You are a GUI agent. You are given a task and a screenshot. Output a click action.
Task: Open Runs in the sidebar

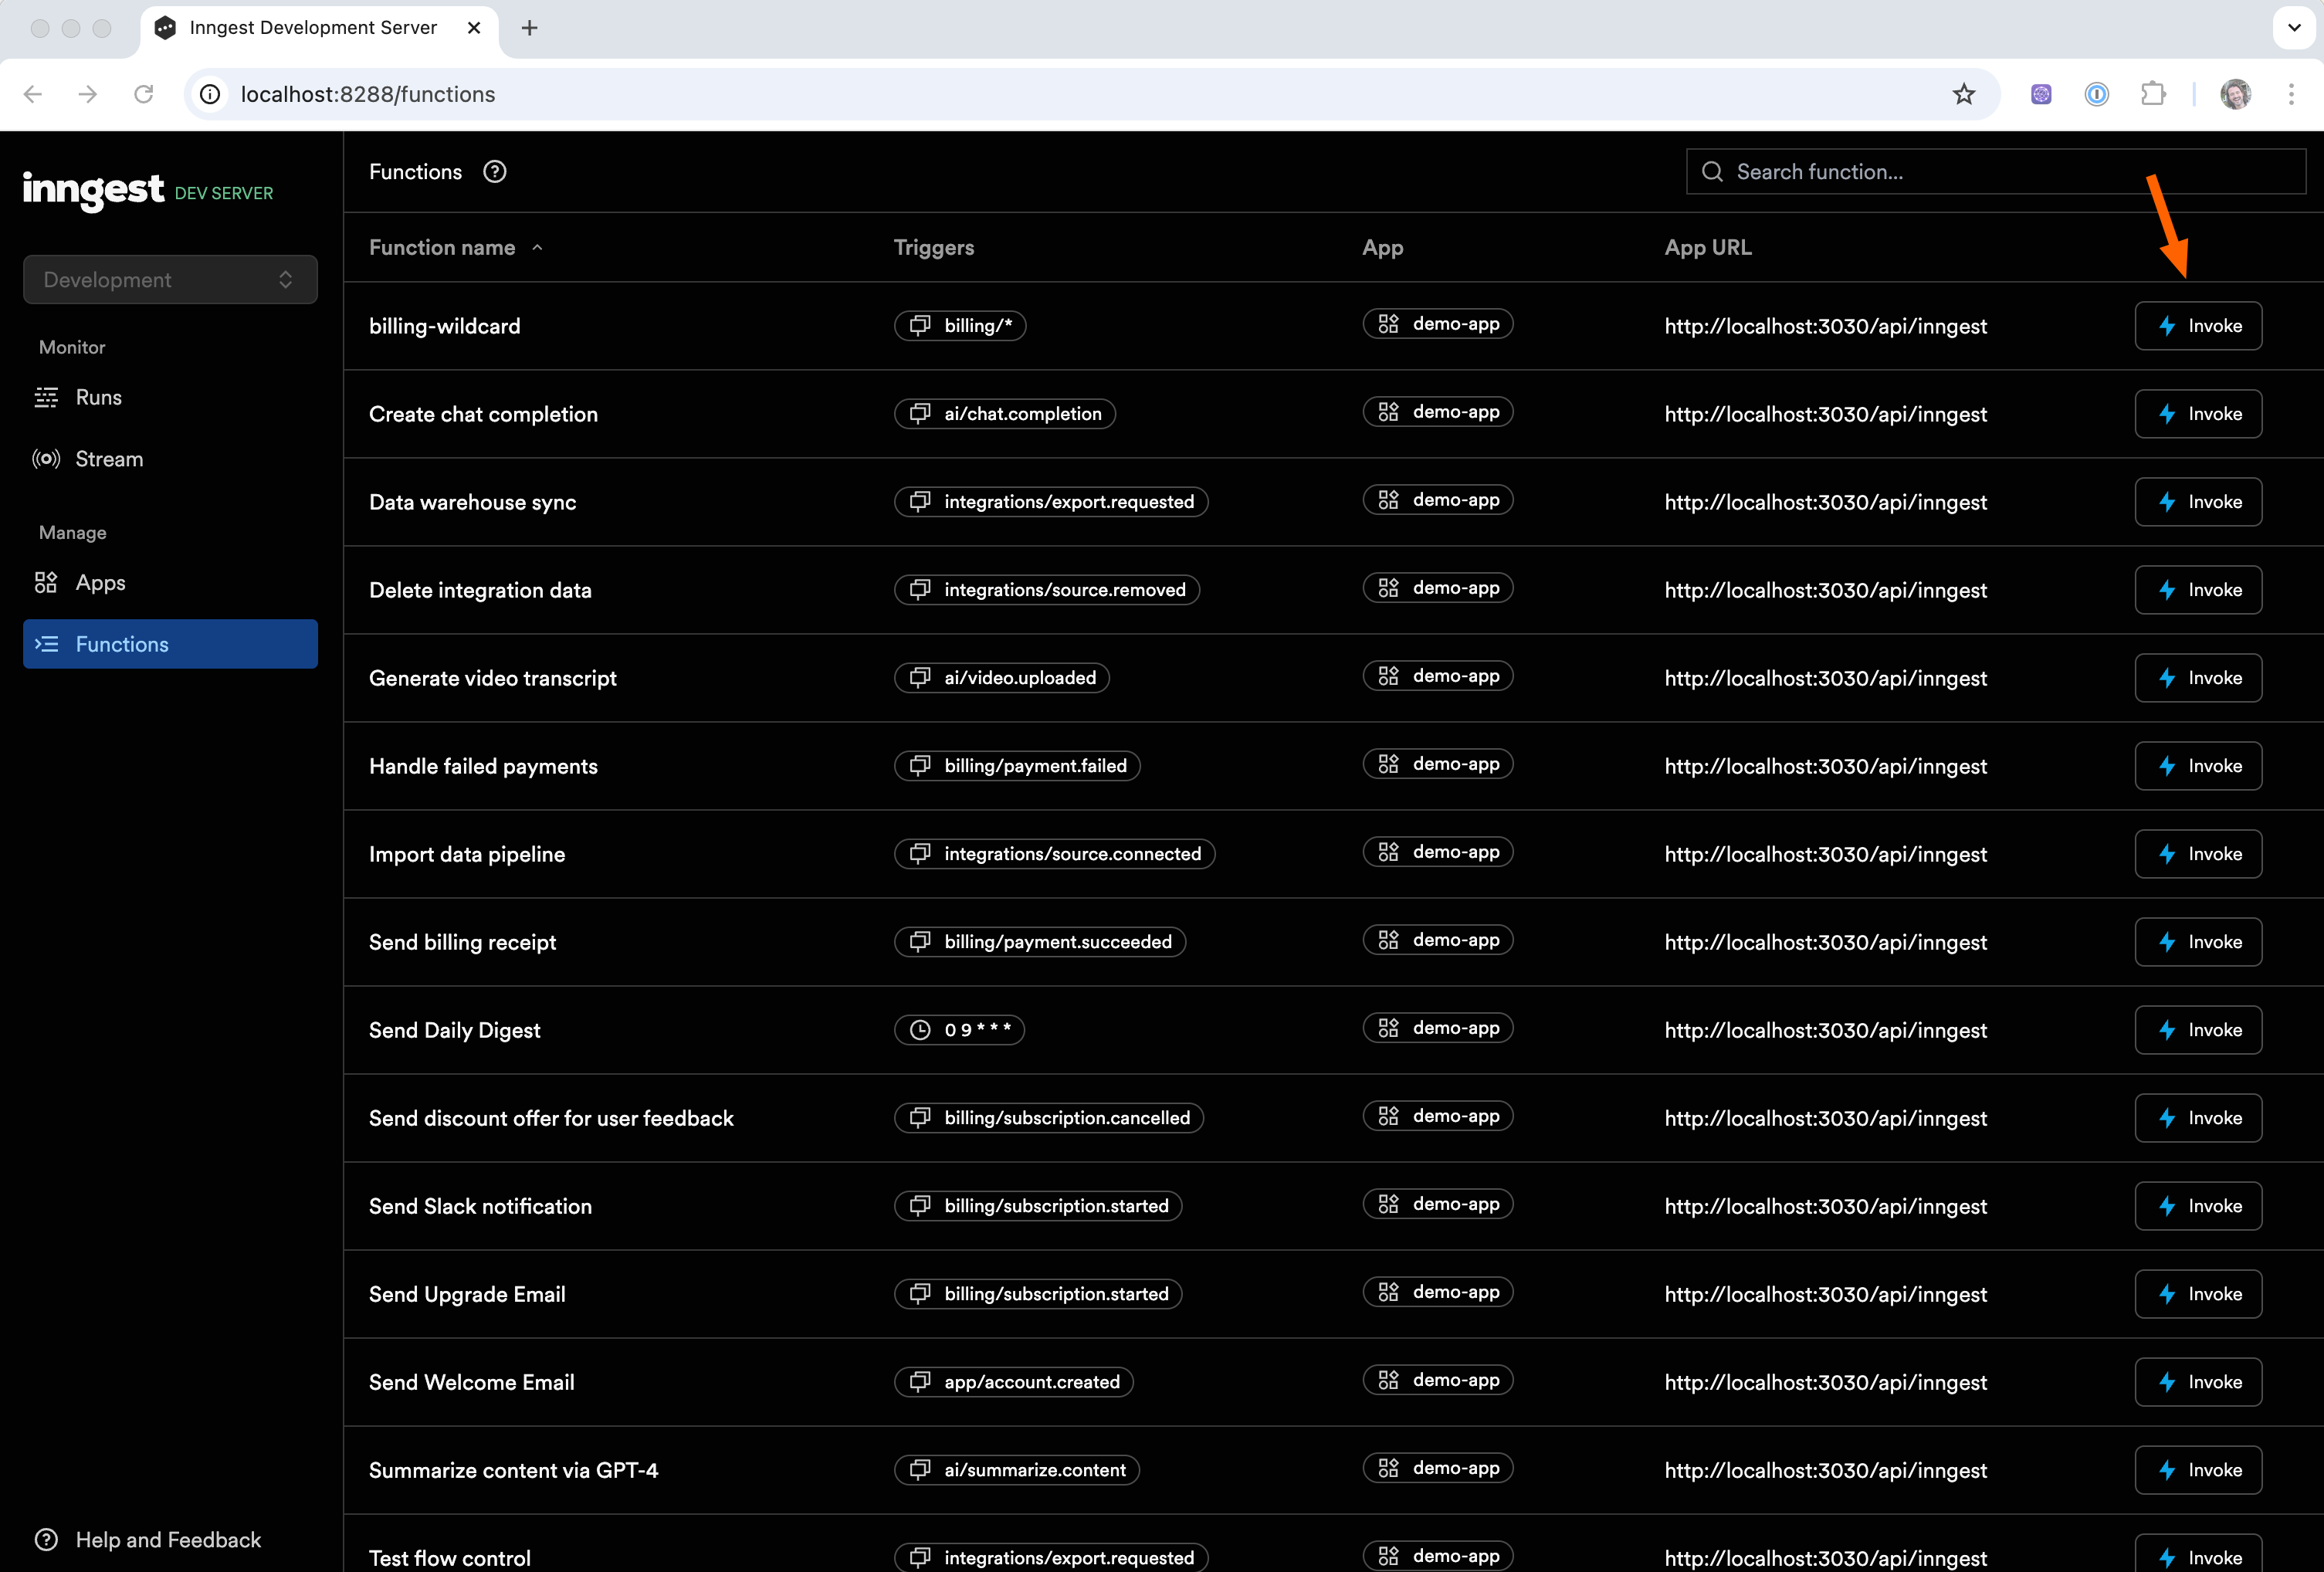(x=98, y=397)
